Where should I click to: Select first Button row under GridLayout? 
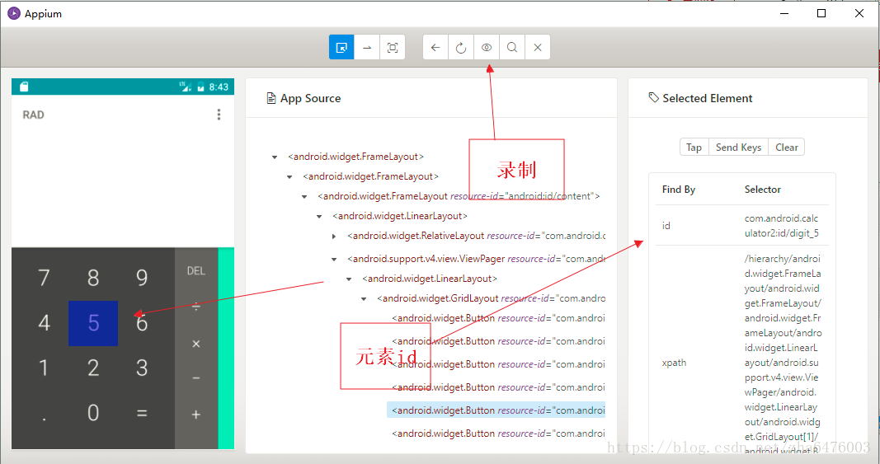[498, 318]
